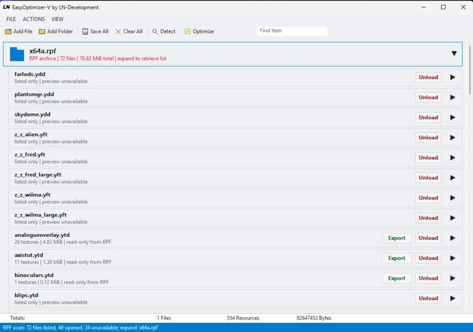473x332 pixels.
Task: Click the Save All disk icon
Action: tap(85, 31)
